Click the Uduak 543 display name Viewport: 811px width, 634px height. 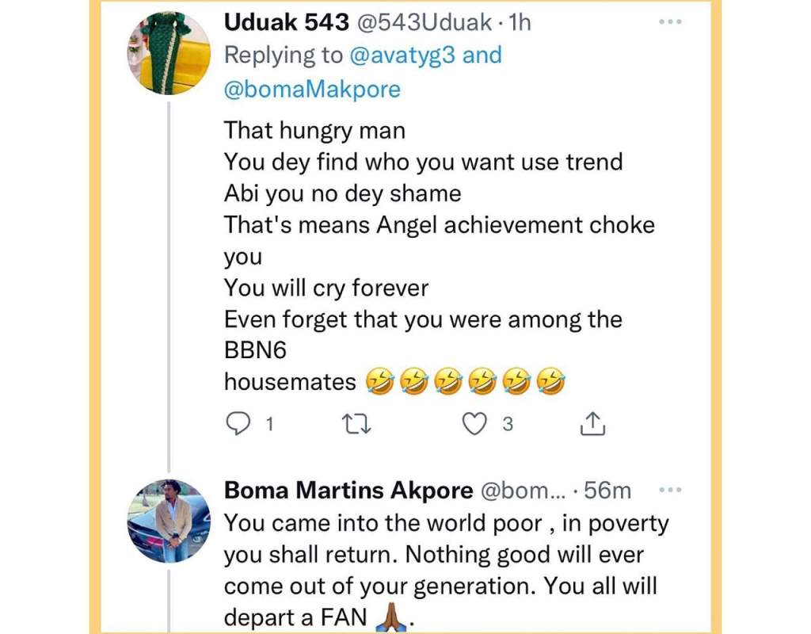point(287,23)
